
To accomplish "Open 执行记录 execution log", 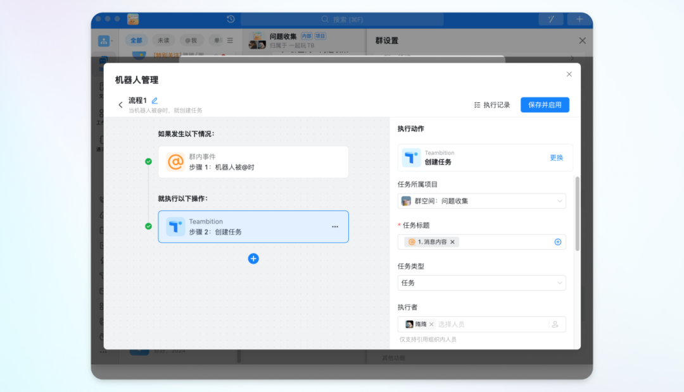I will (492, 105).
